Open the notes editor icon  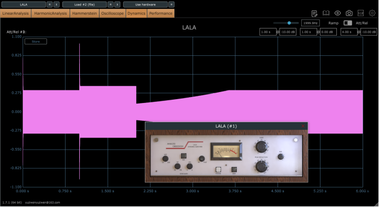[x=314, y=13]
